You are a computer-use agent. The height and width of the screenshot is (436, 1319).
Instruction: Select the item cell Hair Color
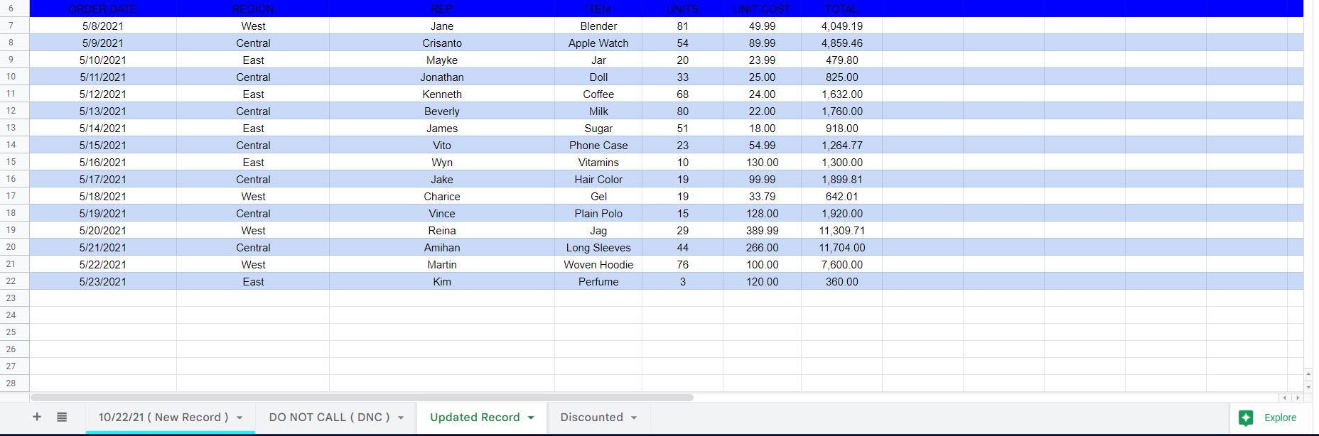pos(598,179)
